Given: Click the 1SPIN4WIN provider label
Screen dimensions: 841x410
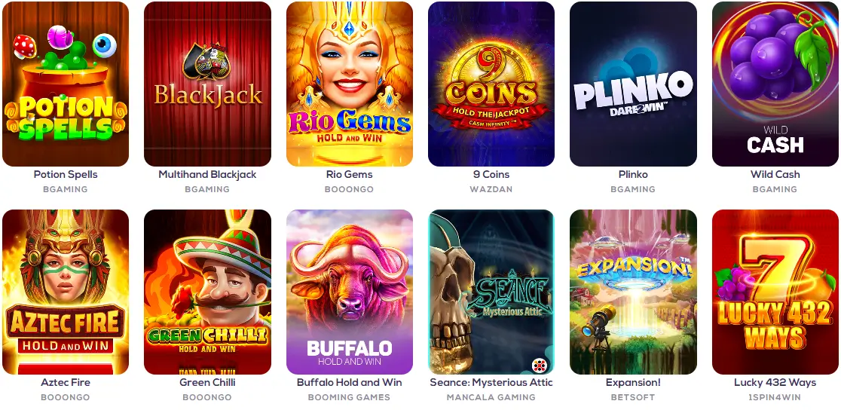Looking at the screenshot, I should coord(775,398).
